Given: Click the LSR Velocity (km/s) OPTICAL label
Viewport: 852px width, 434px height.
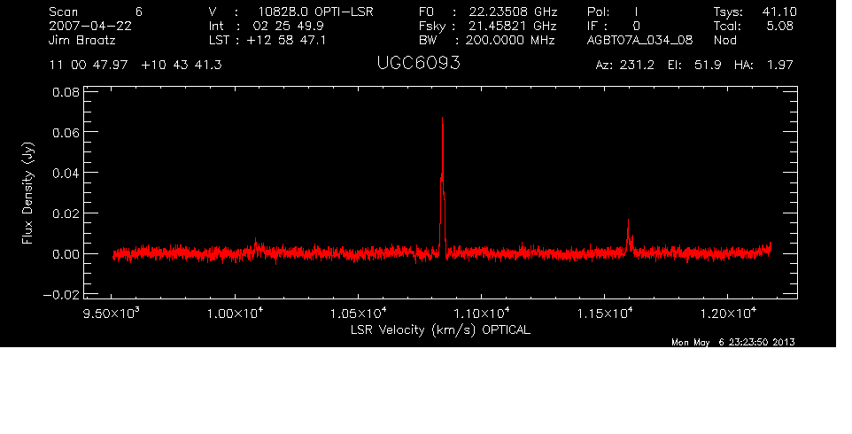Looking at the screenshot, I should [440, 329].
